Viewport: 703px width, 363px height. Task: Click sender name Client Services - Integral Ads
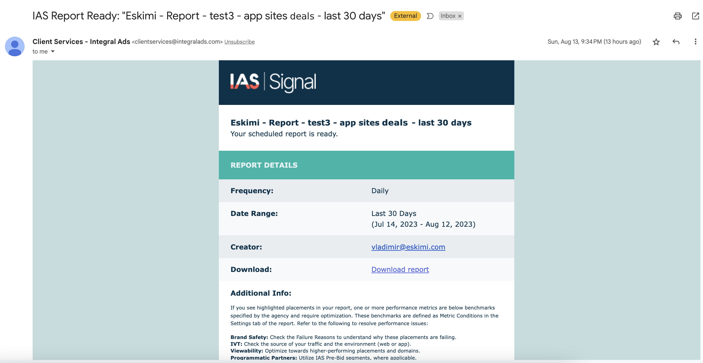(81, 42)
